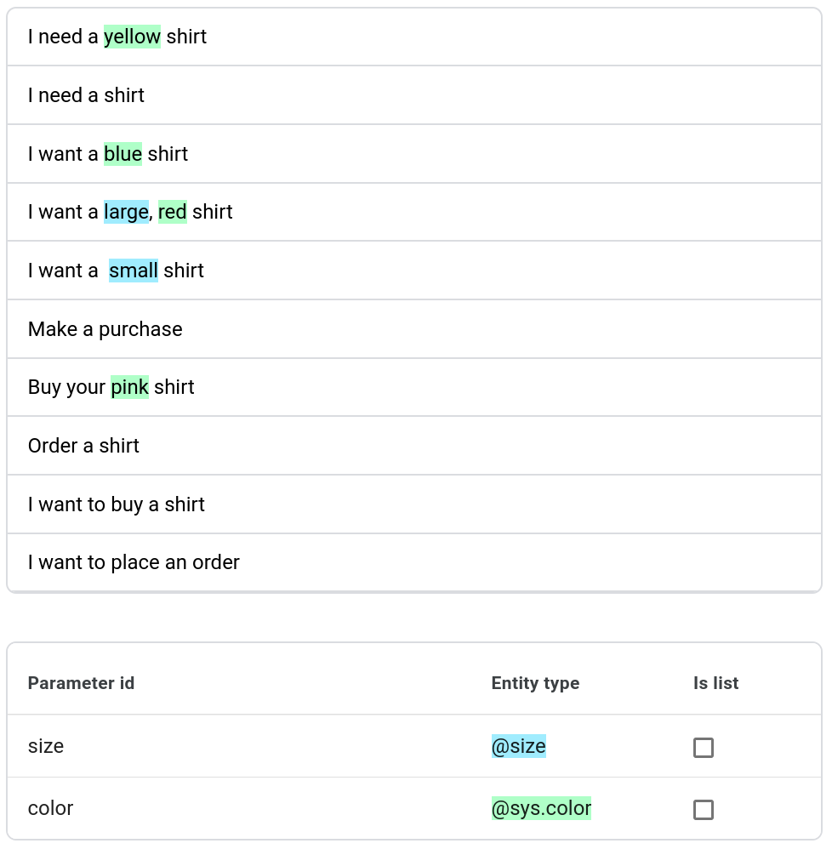
Task: Toggle the "Is list" checkbox for size
Action: coord(703,747)
